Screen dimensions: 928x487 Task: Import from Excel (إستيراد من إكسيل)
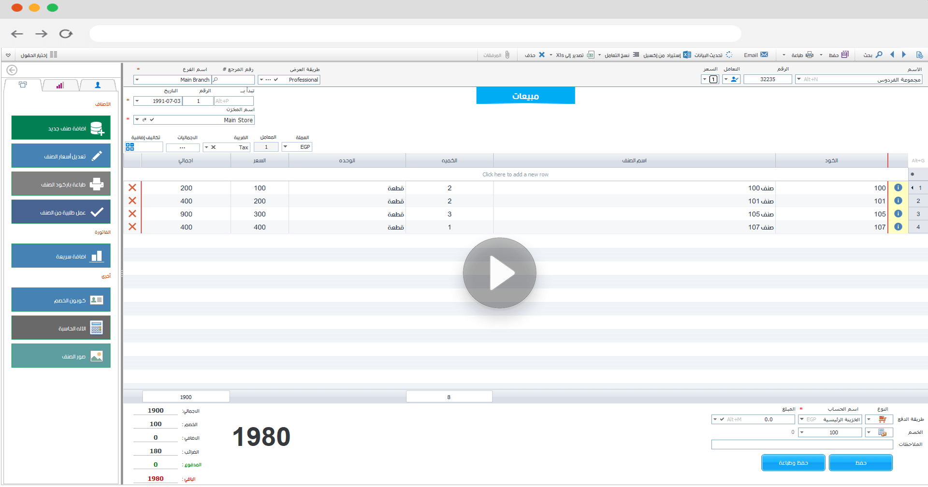click(x=667, y=55)
